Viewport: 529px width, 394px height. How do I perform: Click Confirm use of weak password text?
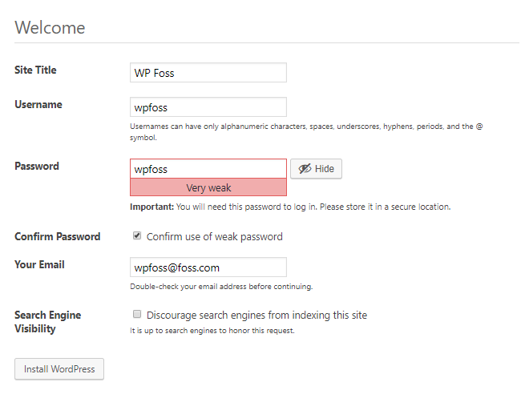(x=215, y=236)
